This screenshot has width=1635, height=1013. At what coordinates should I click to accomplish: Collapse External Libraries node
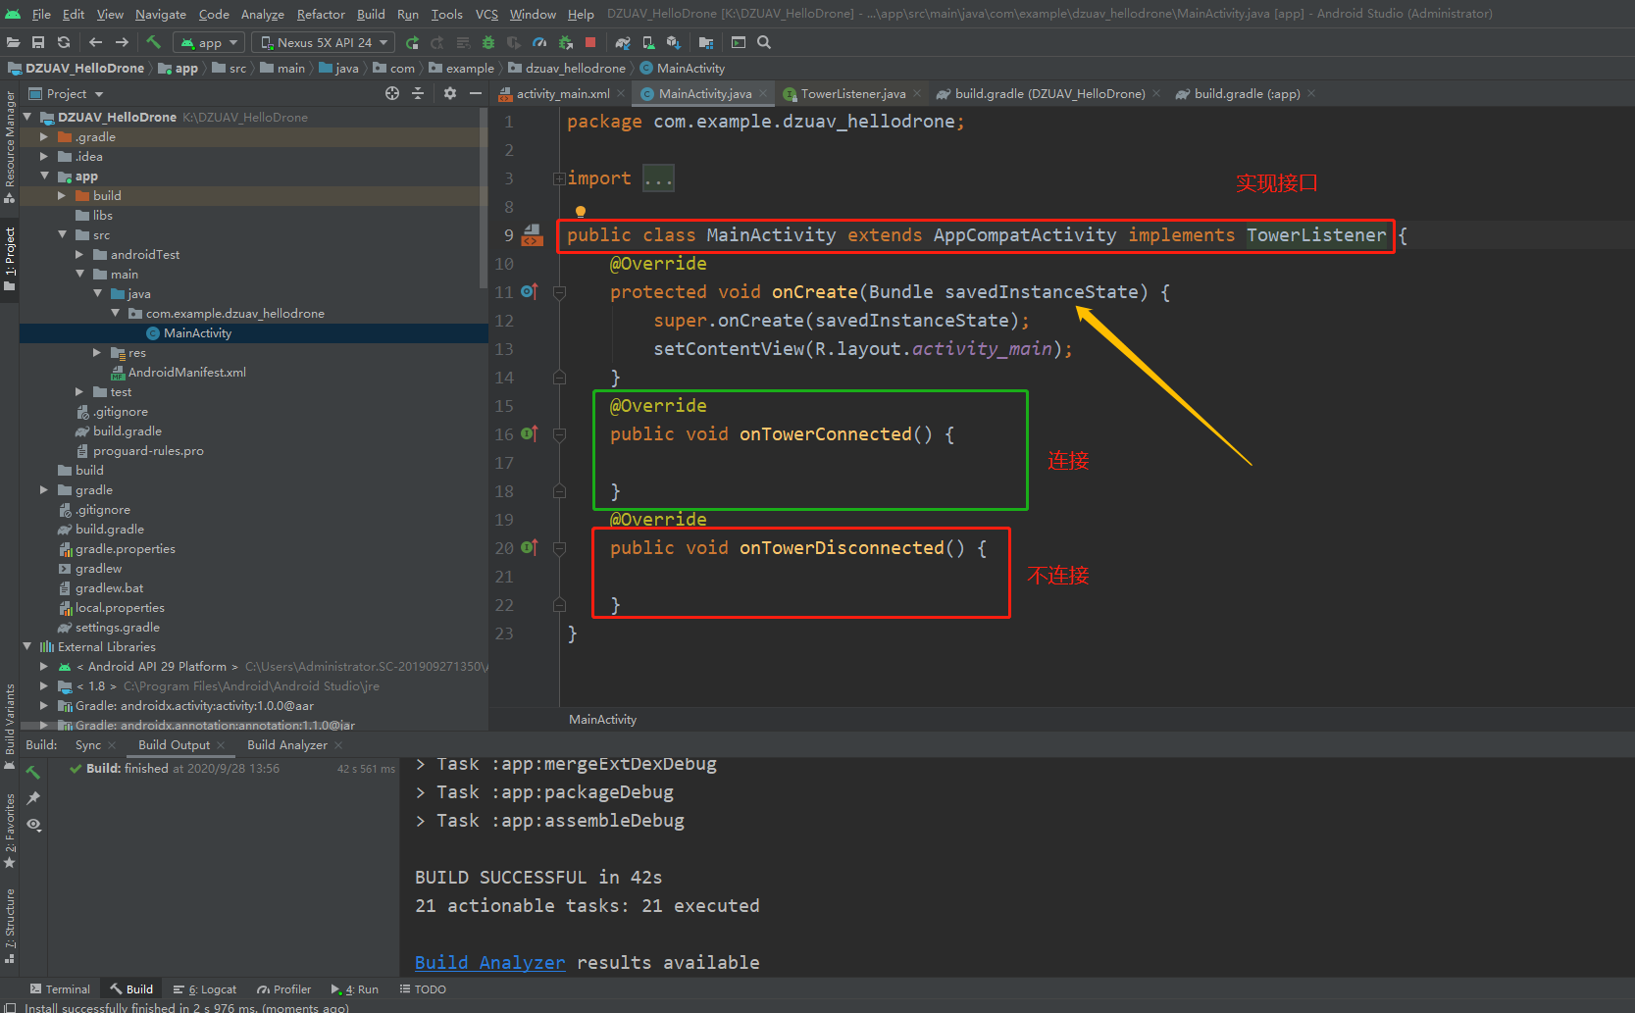coord(26,647)
